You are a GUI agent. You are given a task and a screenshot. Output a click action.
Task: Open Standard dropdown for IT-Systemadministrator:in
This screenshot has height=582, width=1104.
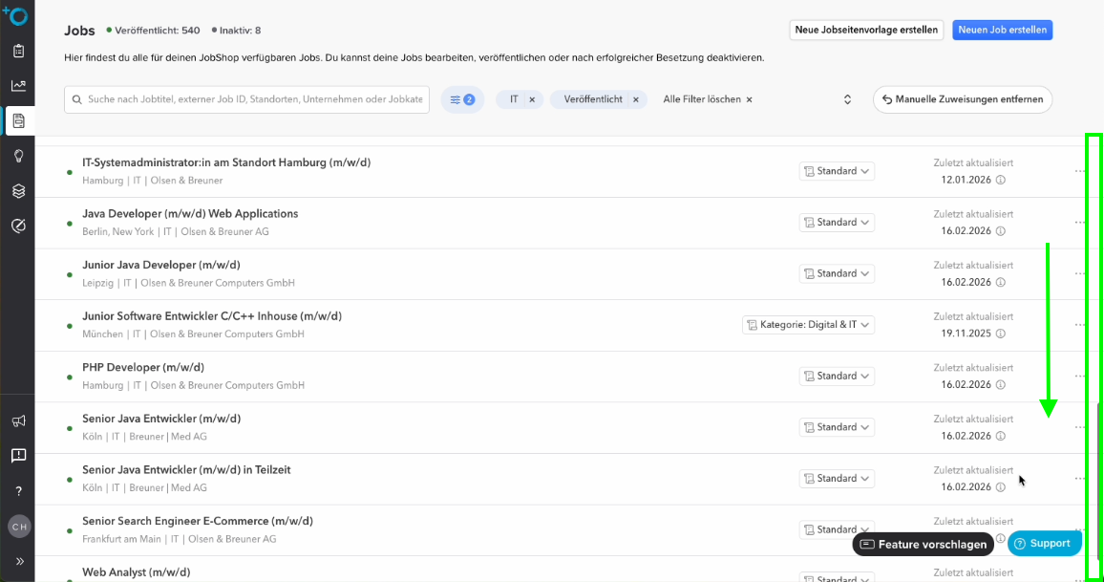pyautogui.click(x=837, y=171)
